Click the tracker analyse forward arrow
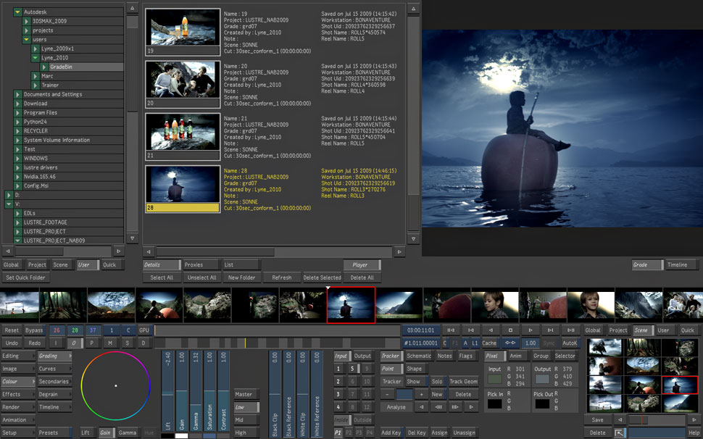703x439 pixels. [x=471, y=407]
